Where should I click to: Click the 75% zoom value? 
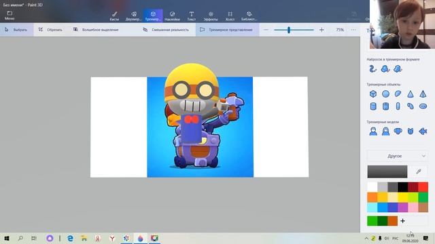click(340, 30)
